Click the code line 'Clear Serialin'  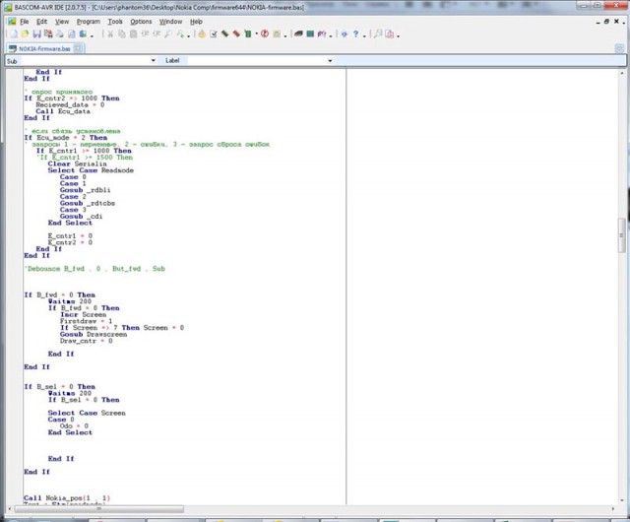point(77,163)
